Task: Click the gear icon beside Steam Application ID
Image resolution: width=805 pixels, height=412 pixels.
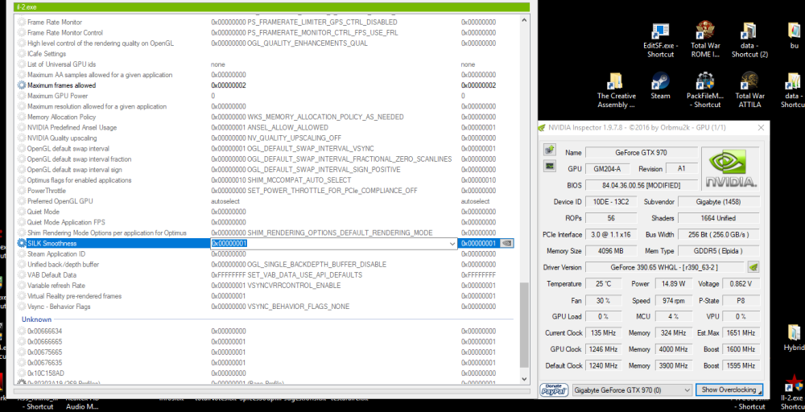Action: coord(21,254)
